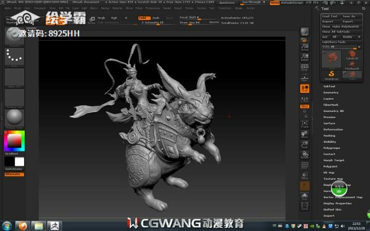
Task: Expand the Morph Target section
Action: (334, 160)
